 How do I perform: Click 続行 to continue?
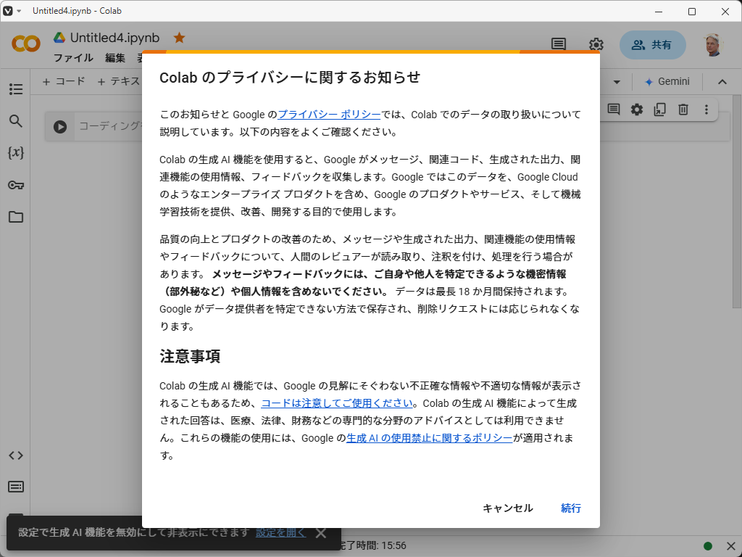tap(571, 508)
